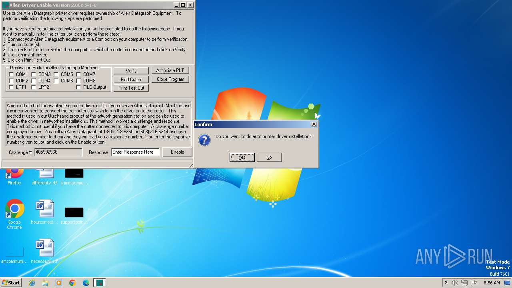This screenshot has height=288, width=512.
Task: Close the Confirm dialog with X
Action: (314, 124)
